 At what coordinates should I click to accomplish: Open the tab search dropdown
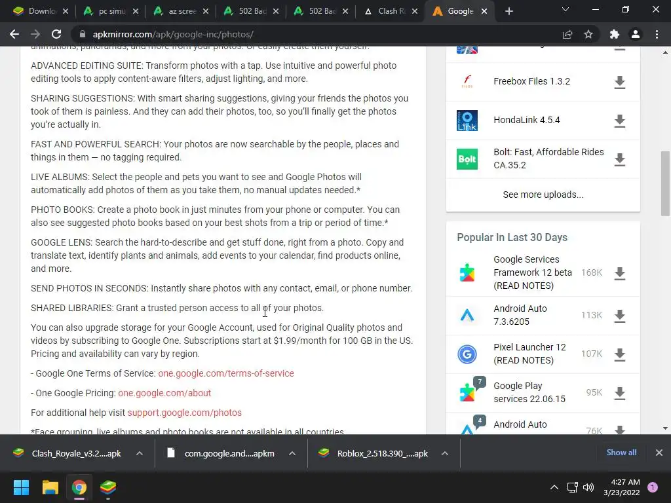coord(566,10)
